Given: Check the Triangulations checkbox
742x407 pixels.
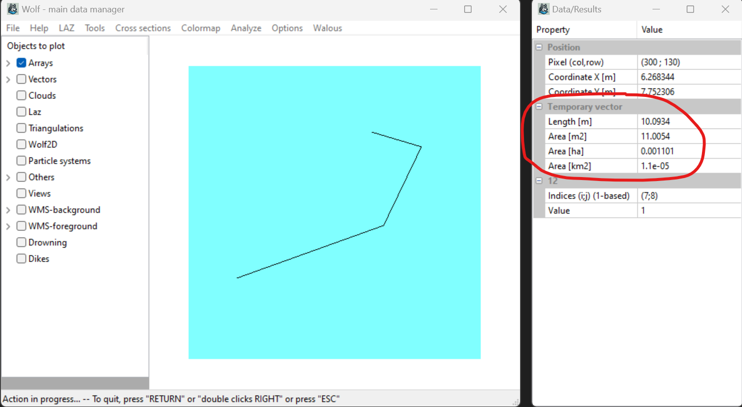Looking at the screenshot, I should [x=21, y=128].
